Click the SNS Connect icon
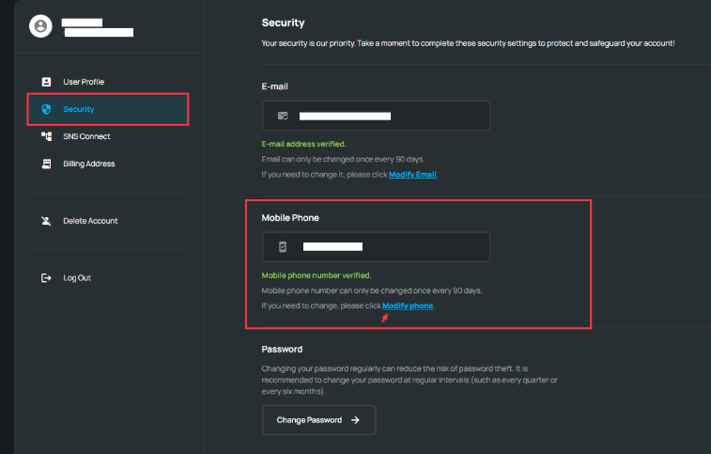Image resolution: width=711 pixels, height=454 pixels. (x=46, y=136)
